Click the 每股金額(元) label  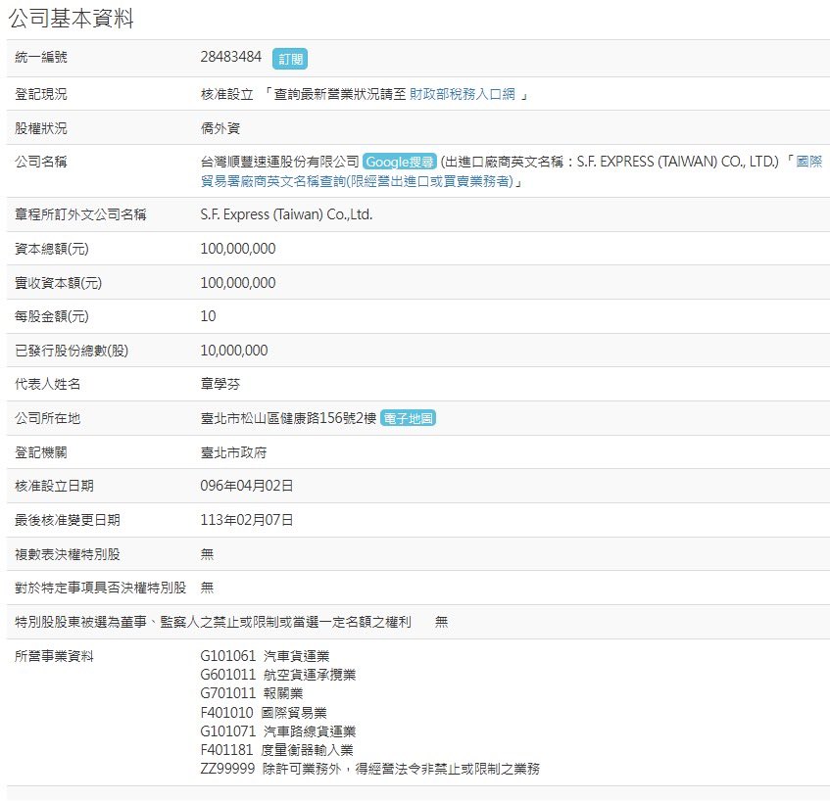click(52, 316)
